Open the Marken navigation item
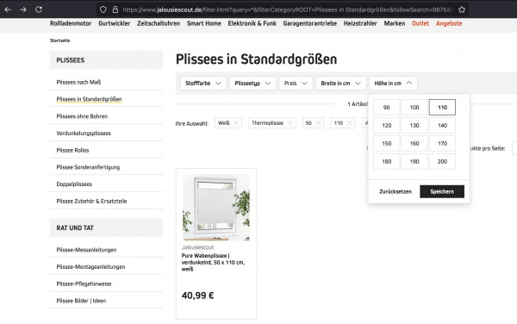The height and width of the screenshot is (324, 517). [x=395, y=23]
